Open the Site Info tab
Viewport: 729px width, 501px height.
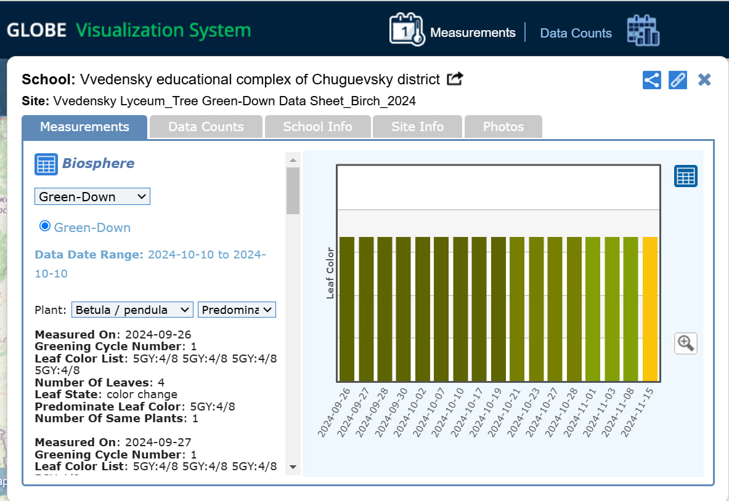pos(418,127)
